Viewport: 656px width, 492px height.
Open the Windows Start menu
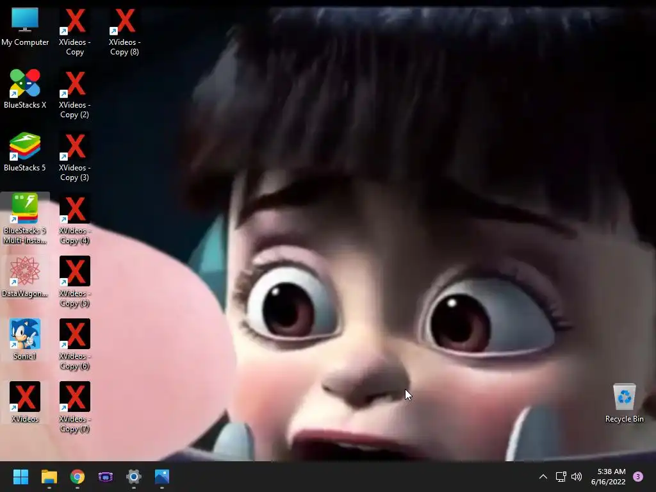[20, 477]
